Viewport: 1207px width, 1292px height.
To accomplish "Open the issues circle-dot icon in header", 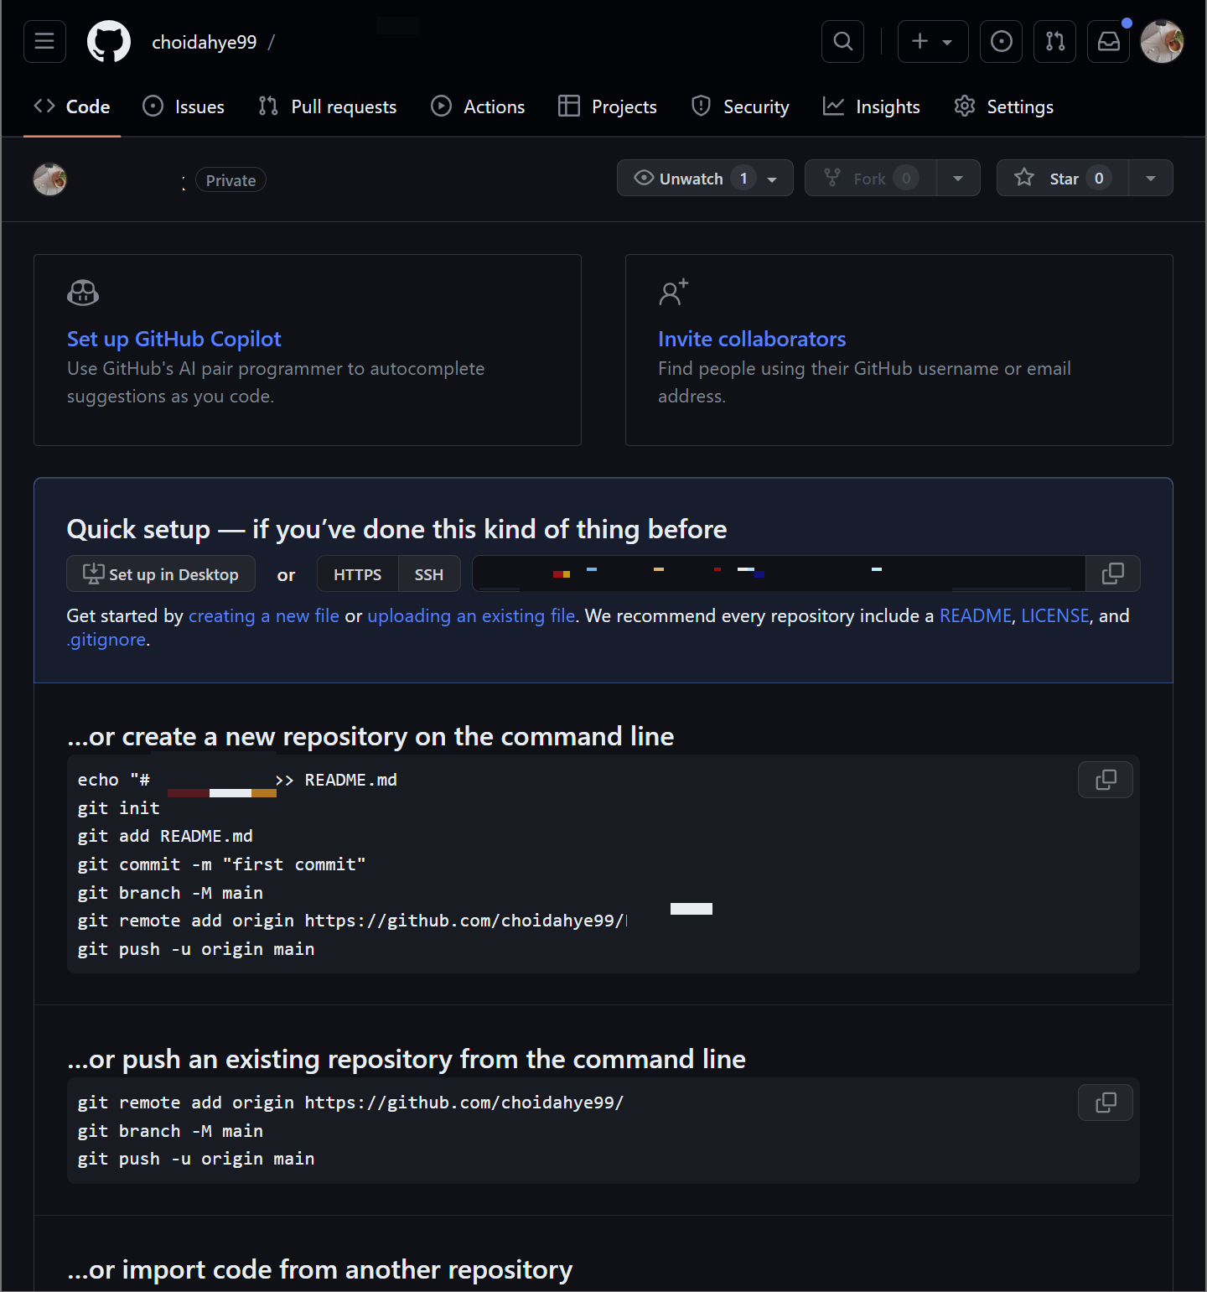I will tap(1001, 41).
